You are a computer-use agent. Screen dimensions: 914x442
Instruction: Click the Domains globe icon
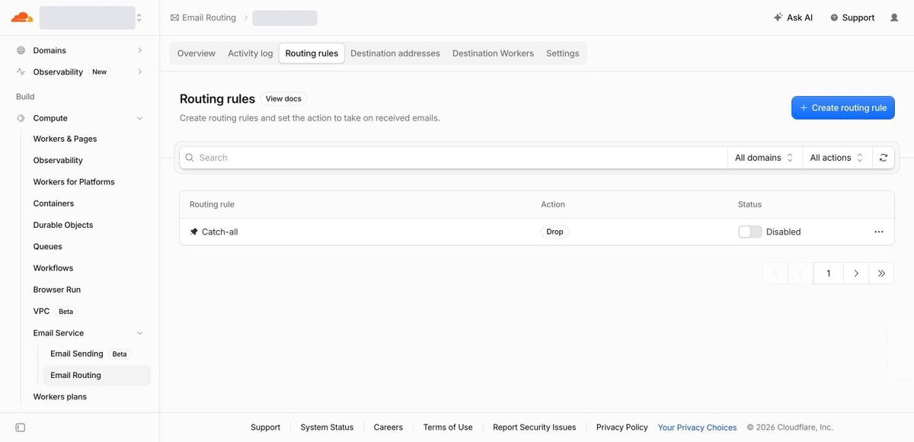(x=21, y=50)
